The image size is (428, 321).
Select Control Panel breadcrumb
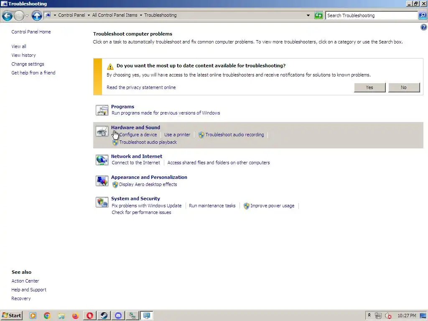71,15
